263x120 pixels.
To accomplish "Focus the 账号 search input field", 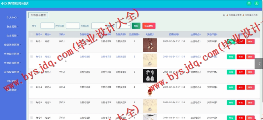I will tap(48, 26).
